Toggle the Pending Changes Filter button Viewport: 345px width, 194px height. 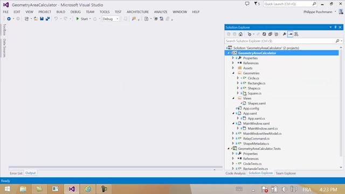click(x=250, y=34)
